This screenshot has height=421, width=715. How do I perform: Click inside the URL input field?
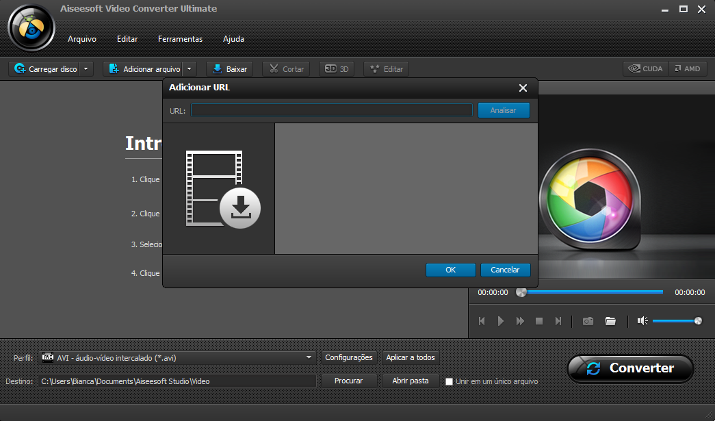[x=331, y=110]
